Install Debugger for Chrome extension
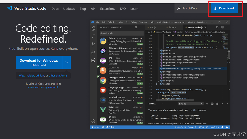Viewport: 247px width, 139px height. (x=140, y=84)
